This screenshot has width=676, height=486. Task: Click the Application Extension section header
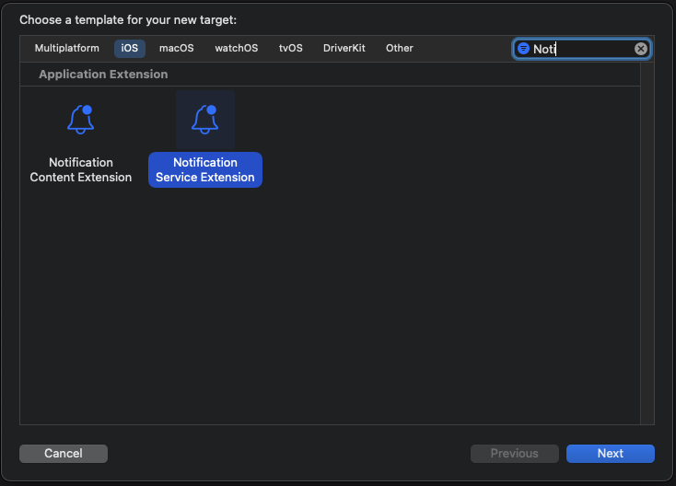(103, 75)
